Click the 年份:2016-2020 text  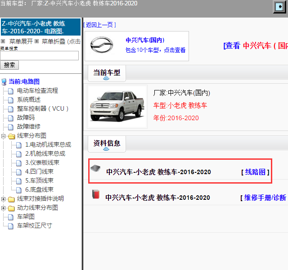coord(176,118)
